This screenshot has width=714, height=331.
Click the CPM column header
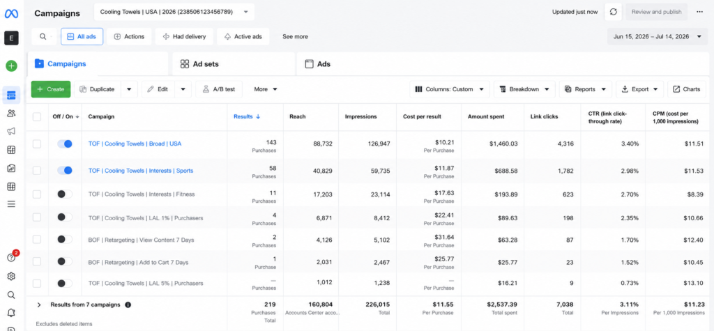675,116
